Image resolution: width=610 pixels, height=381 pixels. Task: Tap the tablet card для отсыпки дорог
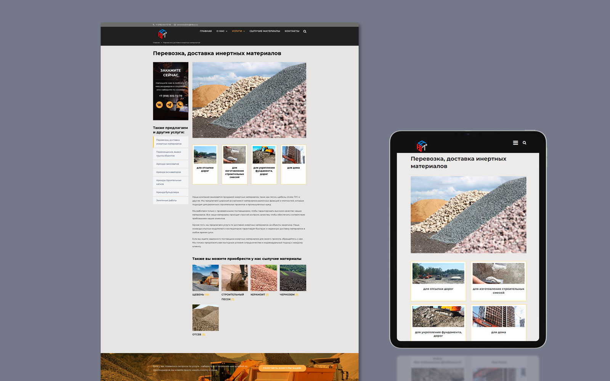coord(438,281)
